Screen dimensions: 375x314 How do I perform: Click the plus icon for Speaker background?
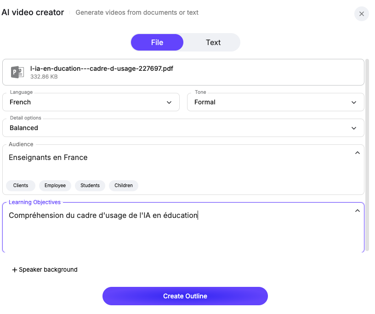click(x=14, y=270)
